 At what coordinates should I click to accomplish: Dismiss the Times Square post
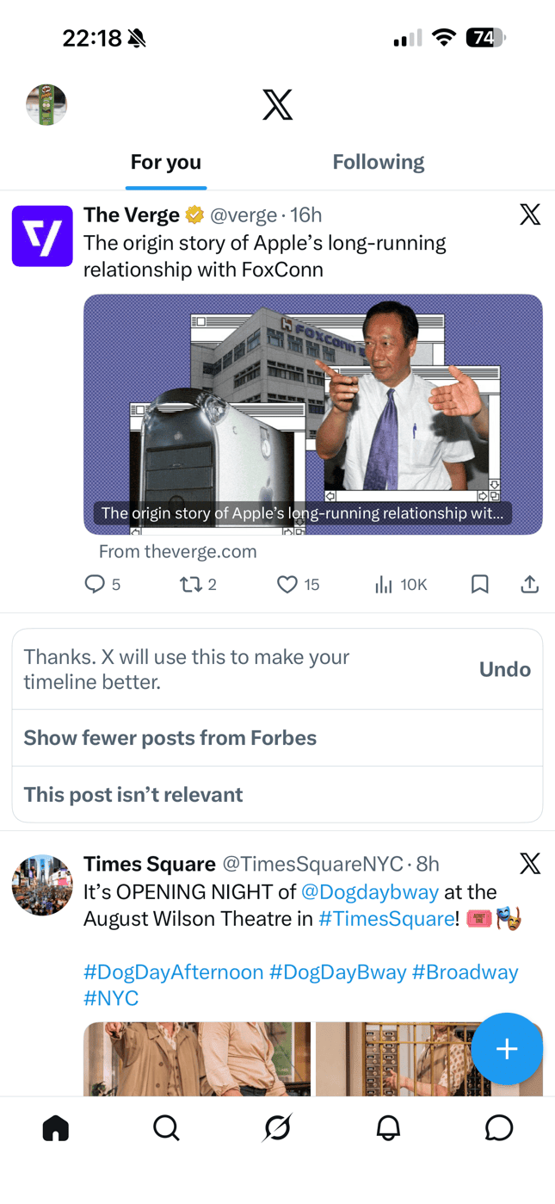pos(530,864)
